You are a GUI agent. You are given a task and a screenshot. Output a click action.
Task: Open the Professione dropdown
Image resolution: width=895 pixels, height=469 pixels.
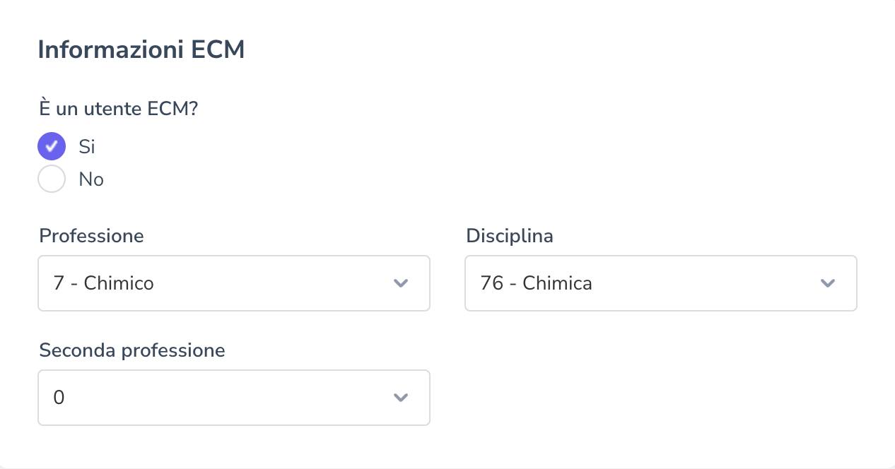pos(233,283)
